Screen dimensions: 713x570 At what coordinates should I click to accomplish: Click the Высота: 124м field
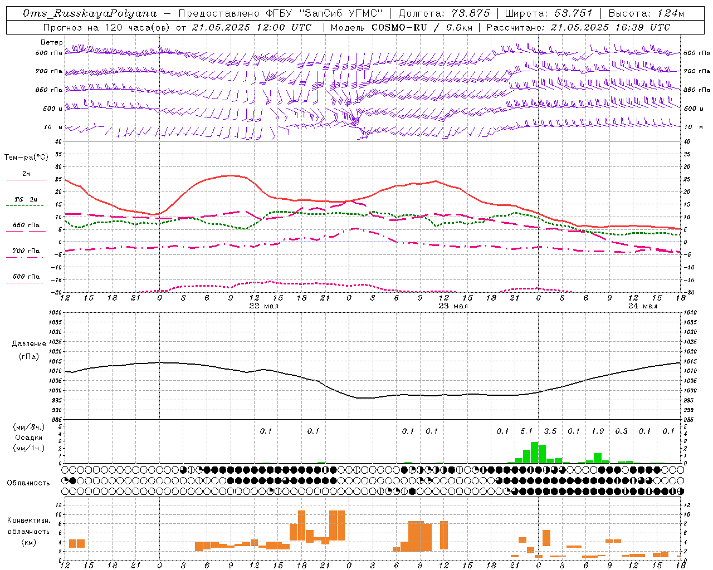[x=646, y=13]
